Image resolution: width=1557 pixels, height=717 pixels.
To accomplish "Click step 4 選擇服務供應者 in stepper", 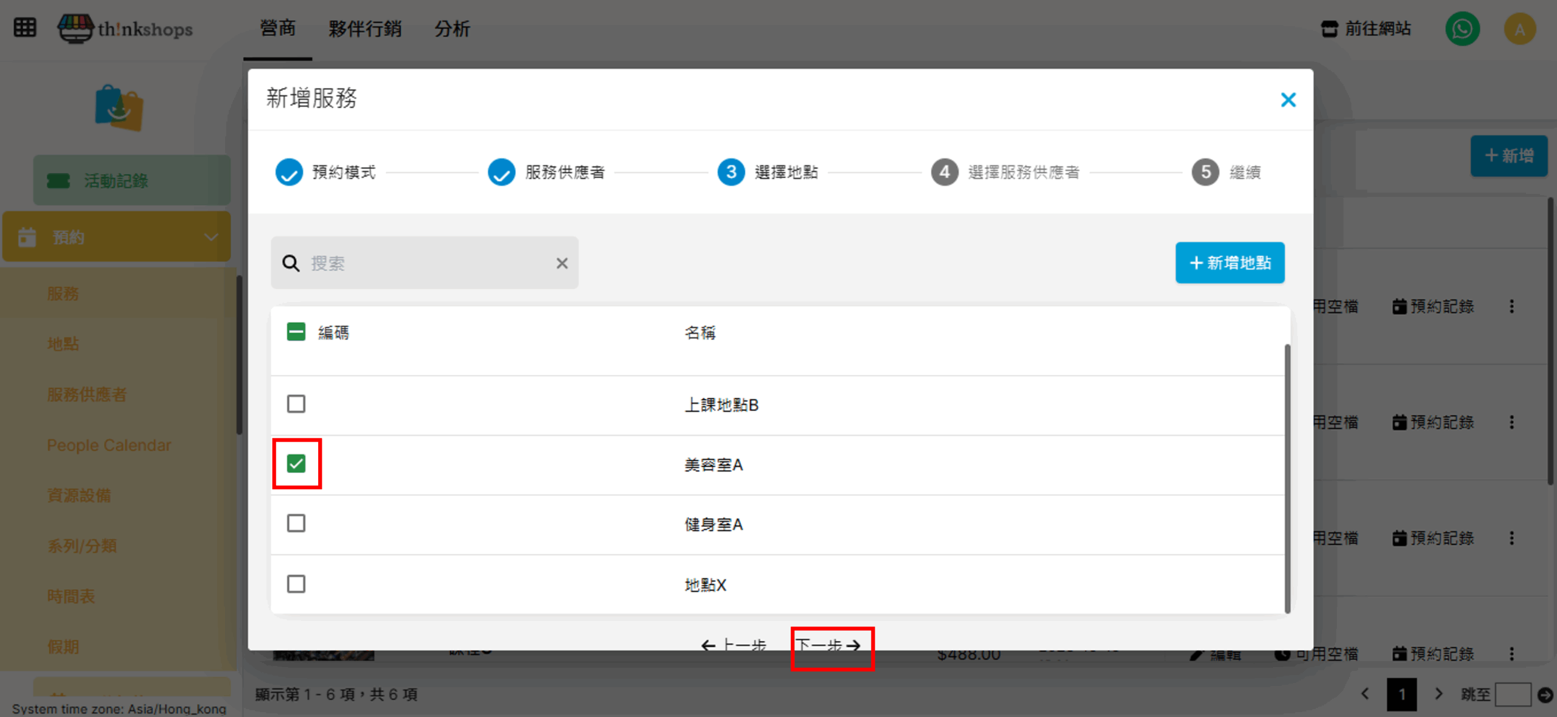I will (x=945, y=172).
